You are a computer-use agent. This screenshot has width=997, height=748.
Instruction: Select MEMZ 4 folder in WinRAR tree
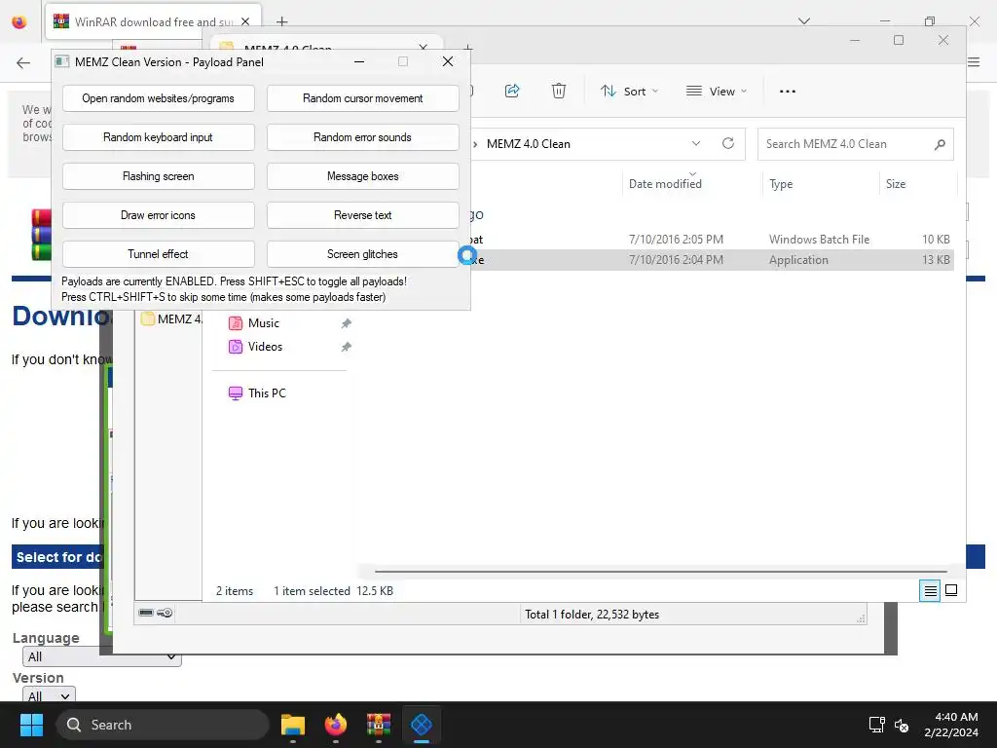(x=170, y=318)
